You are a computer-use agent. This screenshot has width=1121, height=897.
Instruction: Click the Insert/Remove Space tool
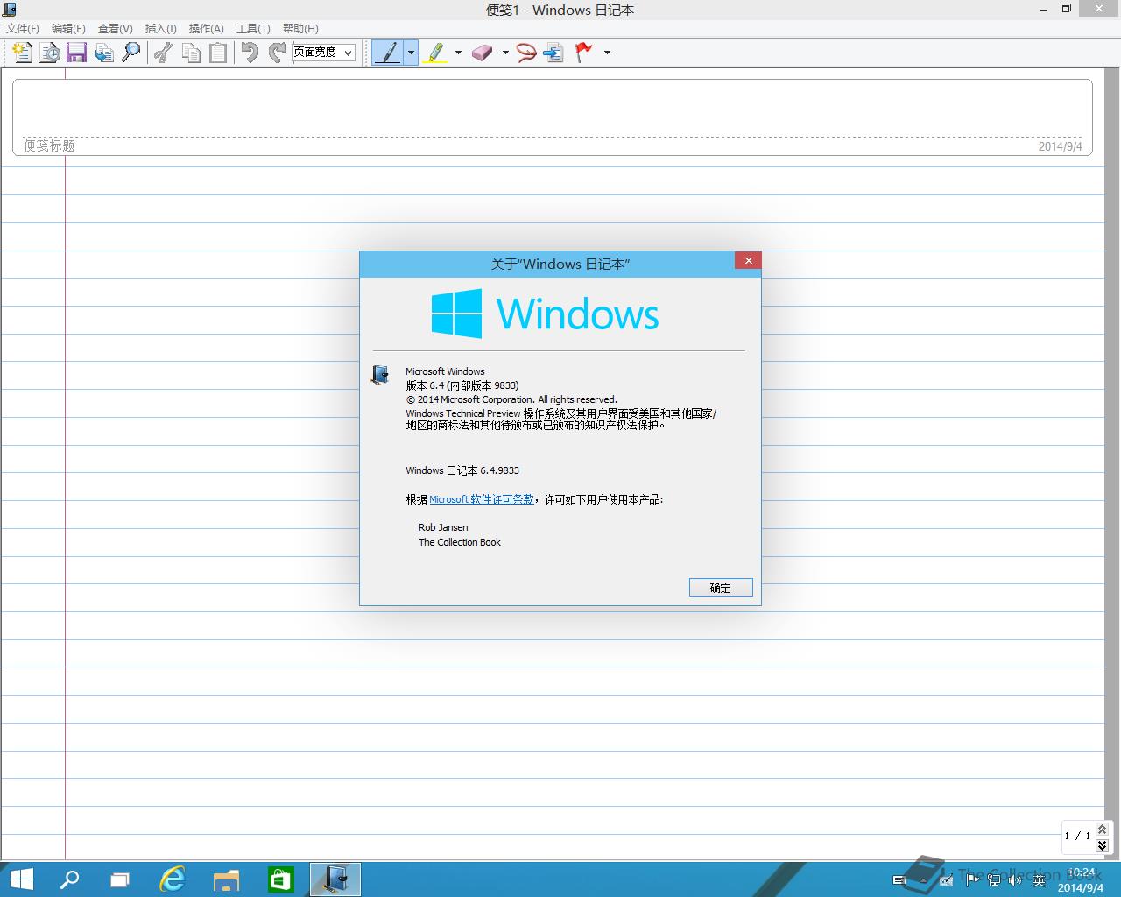(x=553, y=53)
